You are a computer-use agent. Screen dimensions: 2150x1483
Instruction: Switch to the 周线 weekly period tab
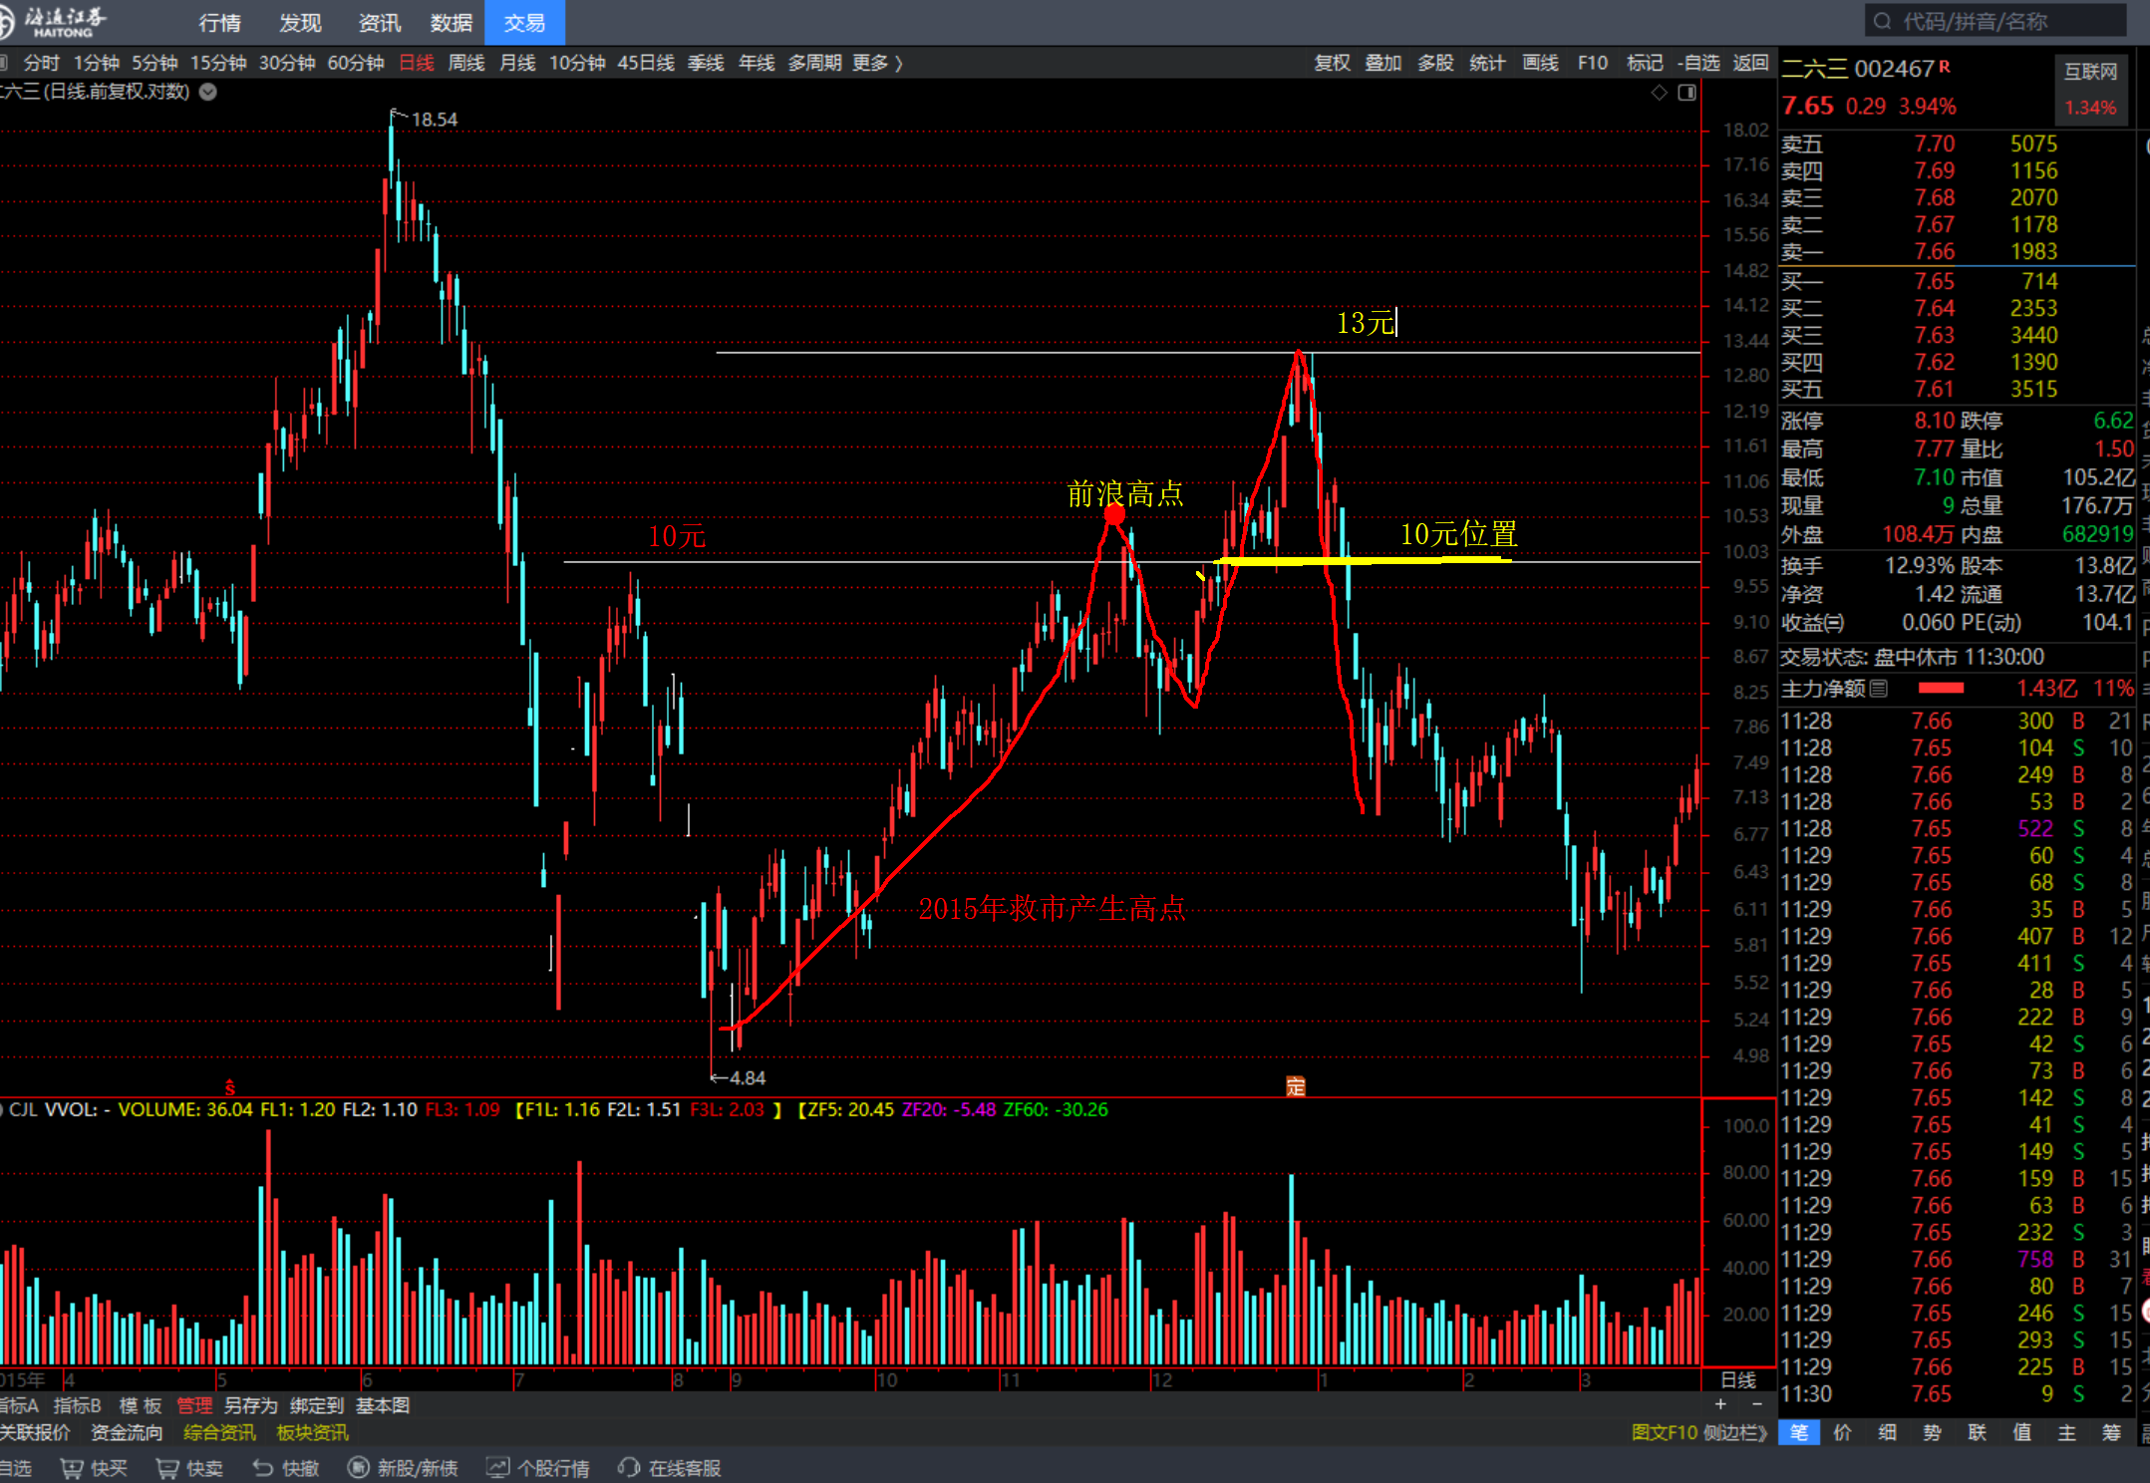click(465, 63)
